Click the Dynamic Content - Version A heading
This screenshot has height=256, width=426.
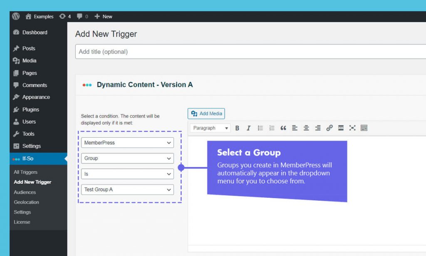145,85
